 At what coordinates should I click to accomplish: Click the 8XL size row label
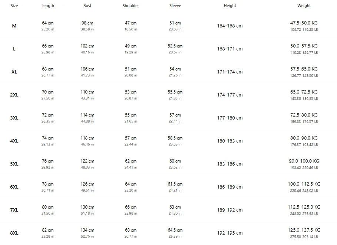pos(14,233)
